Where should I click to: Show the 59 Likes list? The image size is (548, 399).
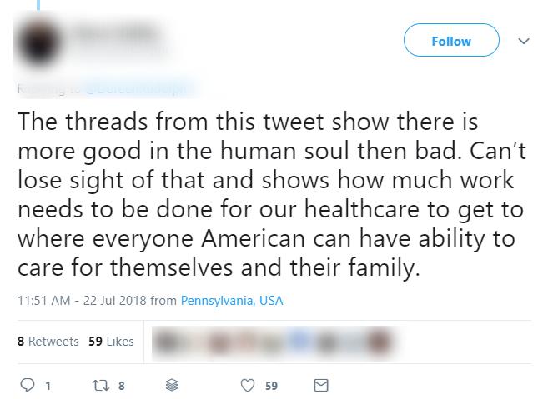[x=111, y=342]
